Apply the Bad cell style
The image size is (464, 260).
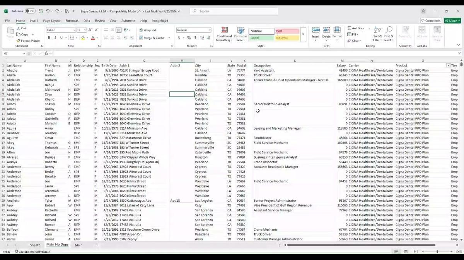pyautogui.click(x=287, y=31)
